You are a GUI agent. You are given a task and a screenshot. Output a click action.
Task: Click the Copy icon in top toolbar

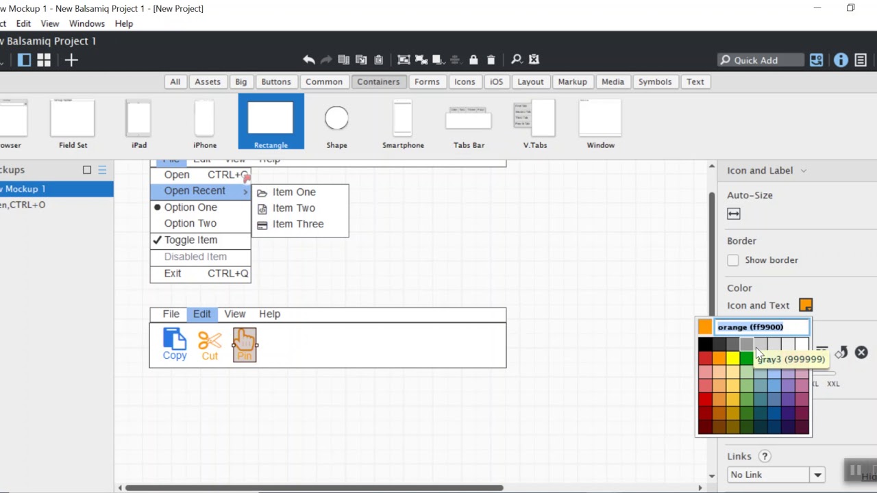pos(344,60)
